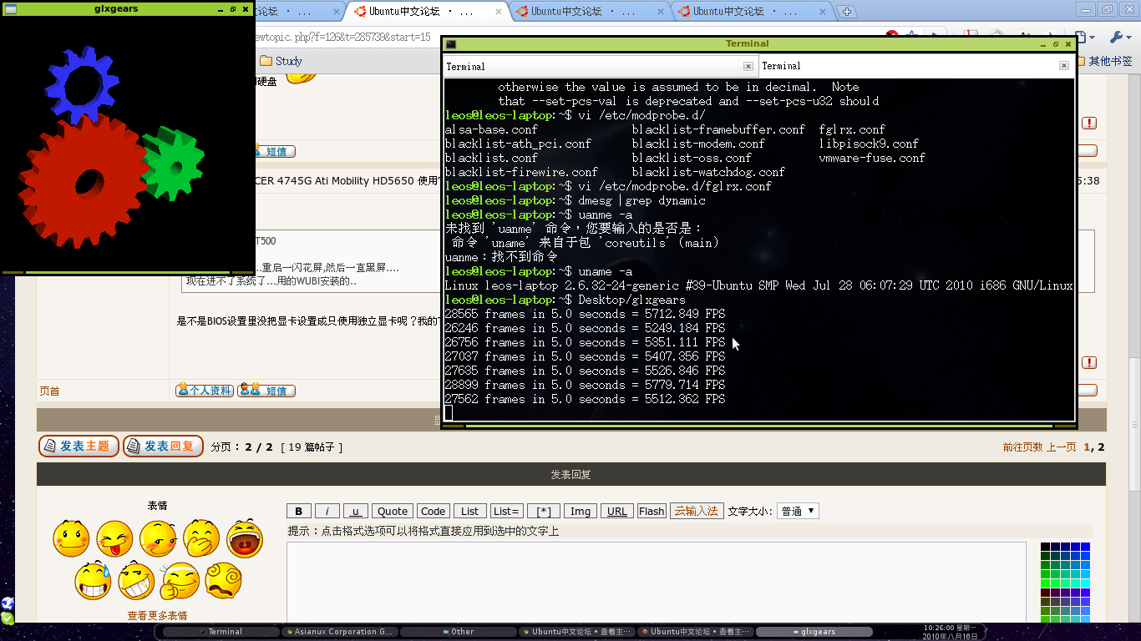Open a new browser tab
The width and height of the screenshot is (1141, 641).
tap(846, 12)
